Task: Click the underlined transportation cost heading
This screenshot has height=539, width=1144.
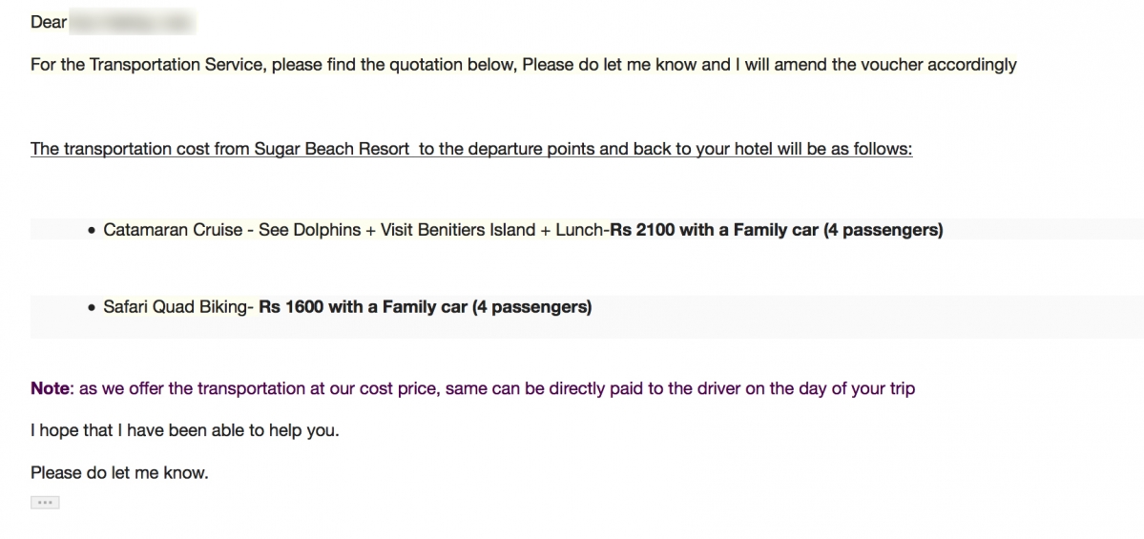Action: (x=471, y=150)
